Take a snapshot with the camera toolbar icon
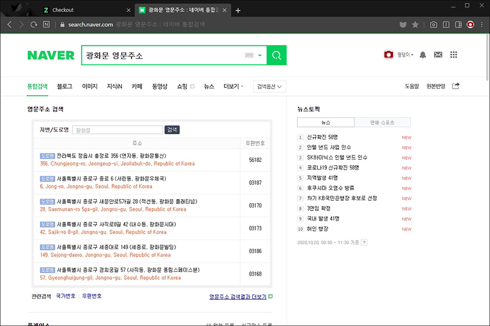This screenshot has width=490, height=326. [x=434, y=24]
